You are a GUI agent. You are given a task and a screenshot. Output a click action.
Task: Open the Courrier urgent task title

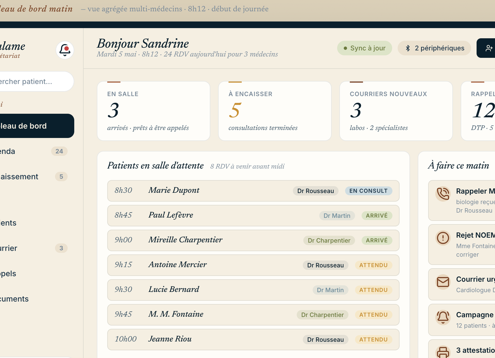pyautogui.click(x=475, y=279)
